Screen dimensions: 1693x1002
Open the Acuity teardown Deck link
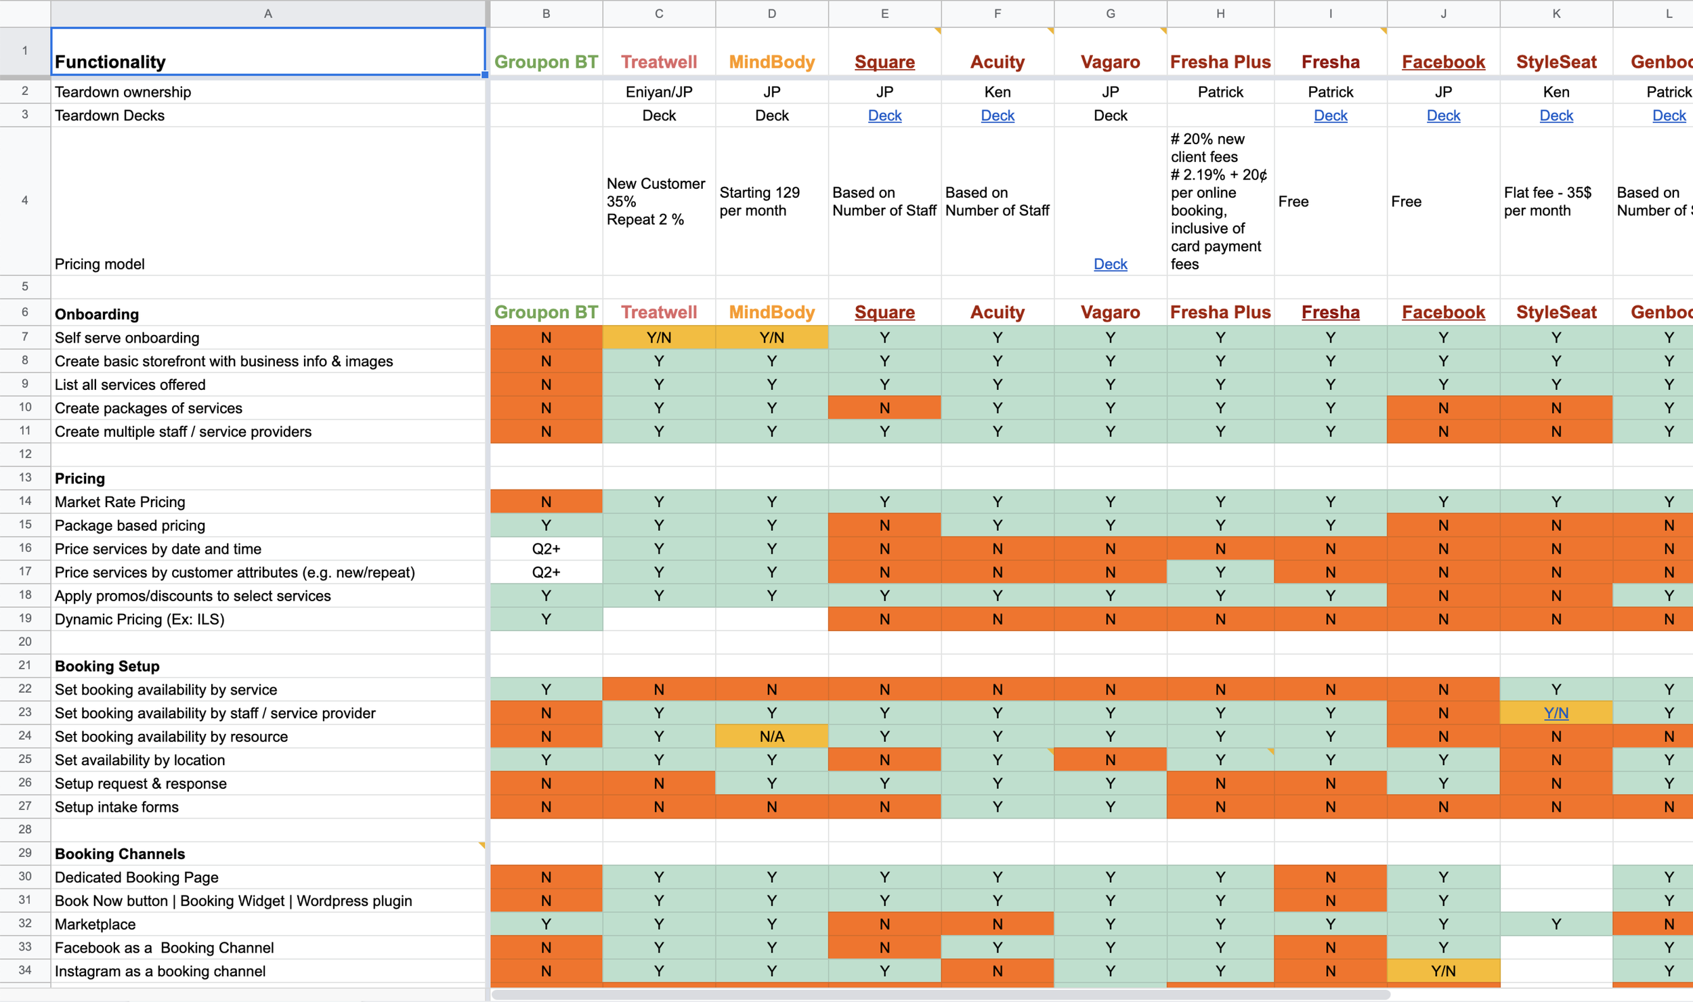point(997,115)
